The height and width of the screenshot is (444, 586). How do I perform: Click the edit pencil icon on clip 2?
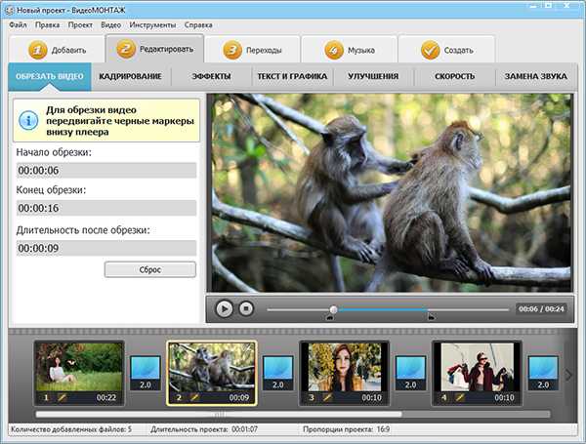(194, 397)
